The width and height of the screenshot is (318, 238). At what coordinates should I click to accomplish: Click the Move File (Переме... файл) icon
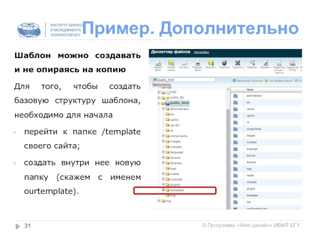point(198,64)
